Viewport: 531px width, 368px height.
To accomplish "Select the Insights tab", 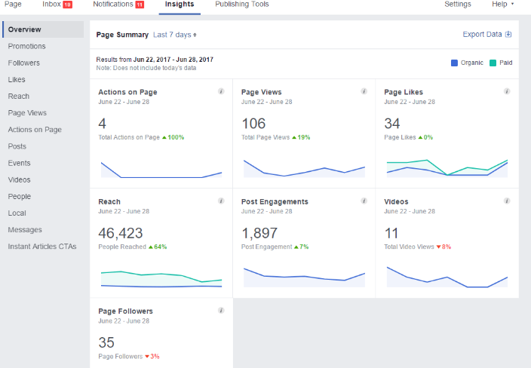I will [x=180, y=4].
